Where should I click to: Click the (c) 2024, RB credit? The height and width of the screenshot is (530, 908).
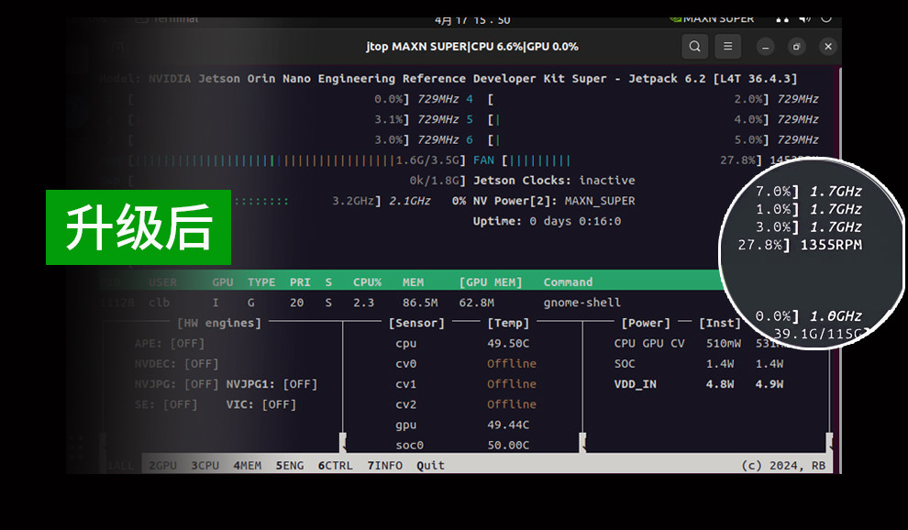click(783, 466)
